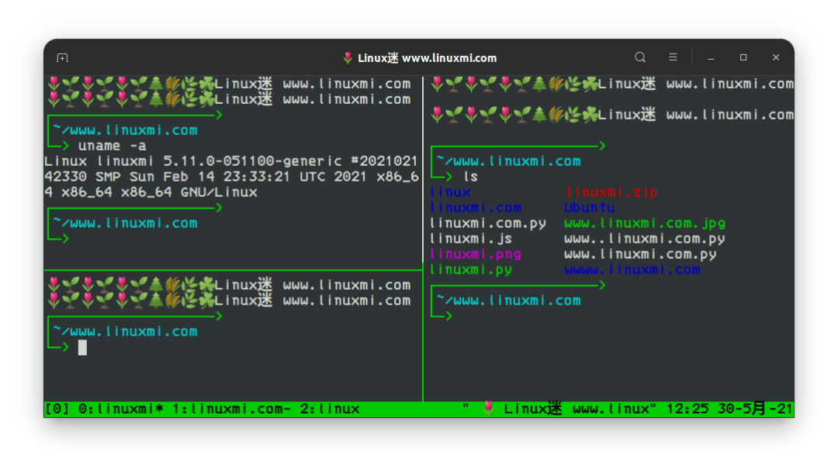This screenshot has width=838, height=466.
Task: Click the 30-5月-21 date in the status bar
Action: pyautogui.click(x=755, y=409)
